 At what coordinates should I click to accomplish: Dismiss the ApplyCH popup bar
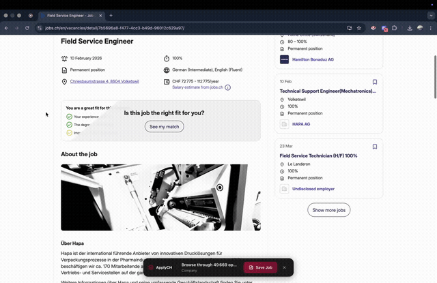[285, 267]
